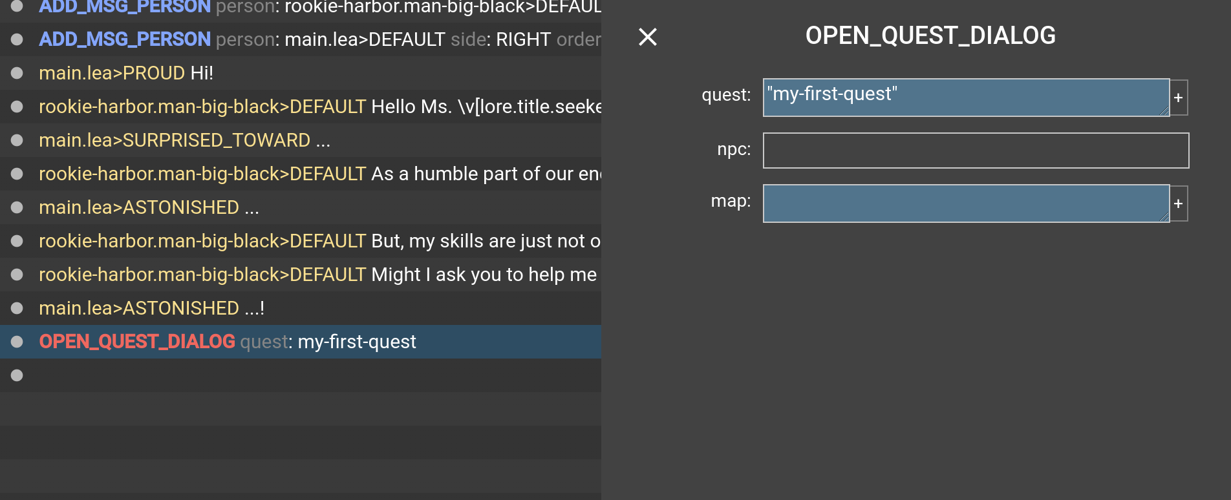Click the npc input field
The width and height of the screenshot is (1231, 500).
pyautogui.click(x=975, y=150)
